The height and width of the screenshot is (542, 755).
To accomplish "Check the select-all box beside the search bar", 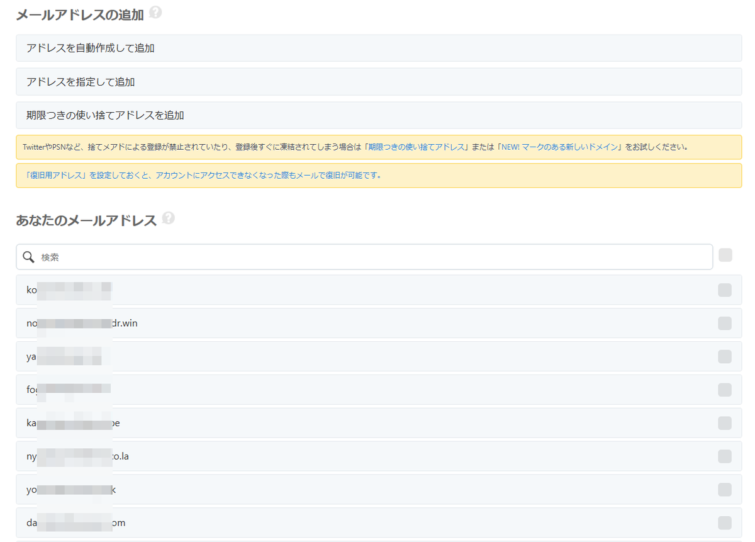I will click(x=725, y=255).
